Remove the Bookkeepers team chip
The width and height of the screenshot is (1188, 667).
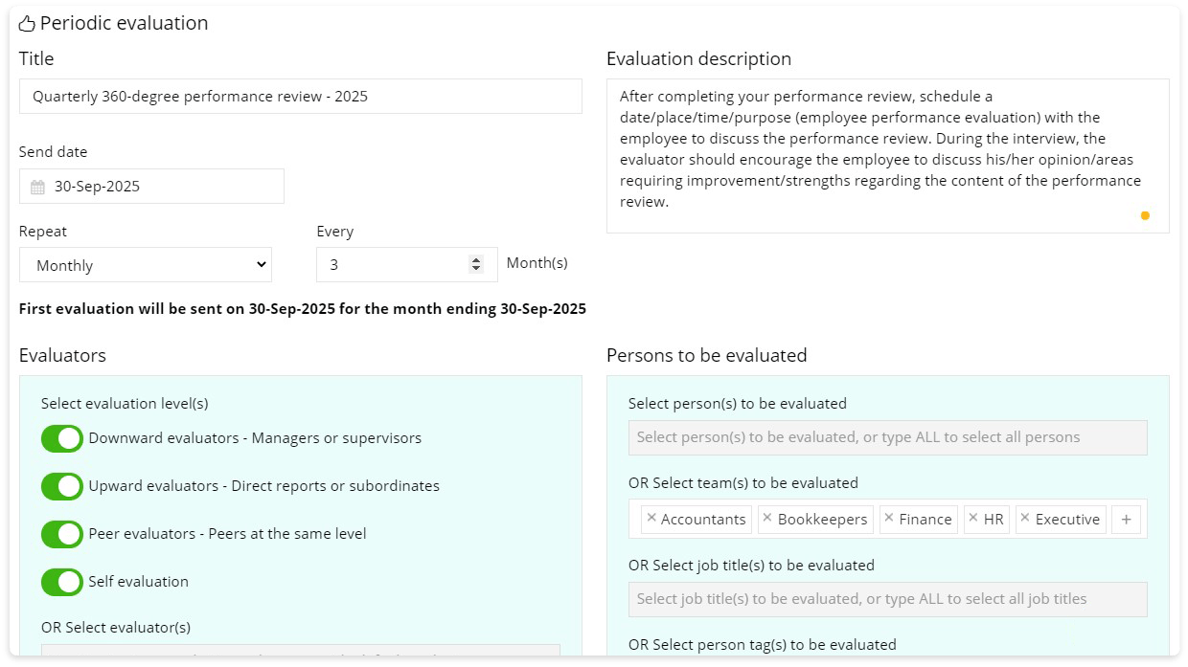click(765, 519)
